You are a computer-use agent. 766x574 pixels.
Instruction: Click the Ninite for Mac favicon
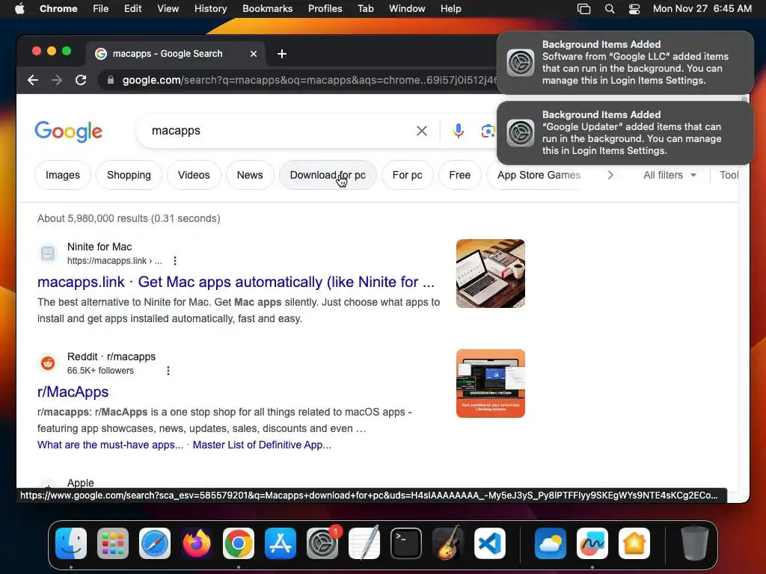click(x=48, y=253)
